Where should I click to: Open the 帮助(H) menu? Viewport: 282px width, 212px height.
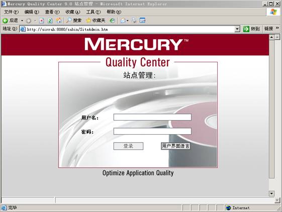coord(114,12)
